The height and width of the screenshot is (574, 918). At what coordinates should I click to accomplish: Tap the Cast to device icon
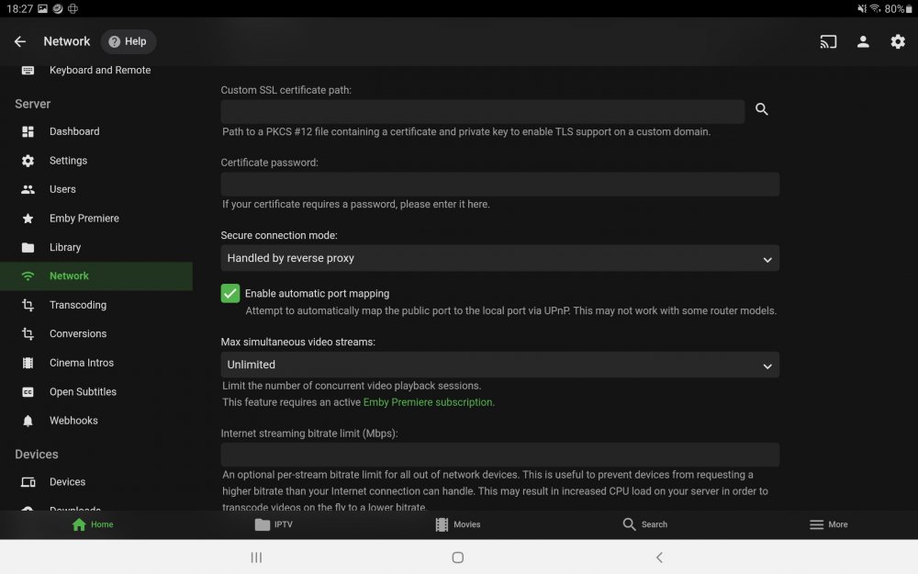pos(828,41)
